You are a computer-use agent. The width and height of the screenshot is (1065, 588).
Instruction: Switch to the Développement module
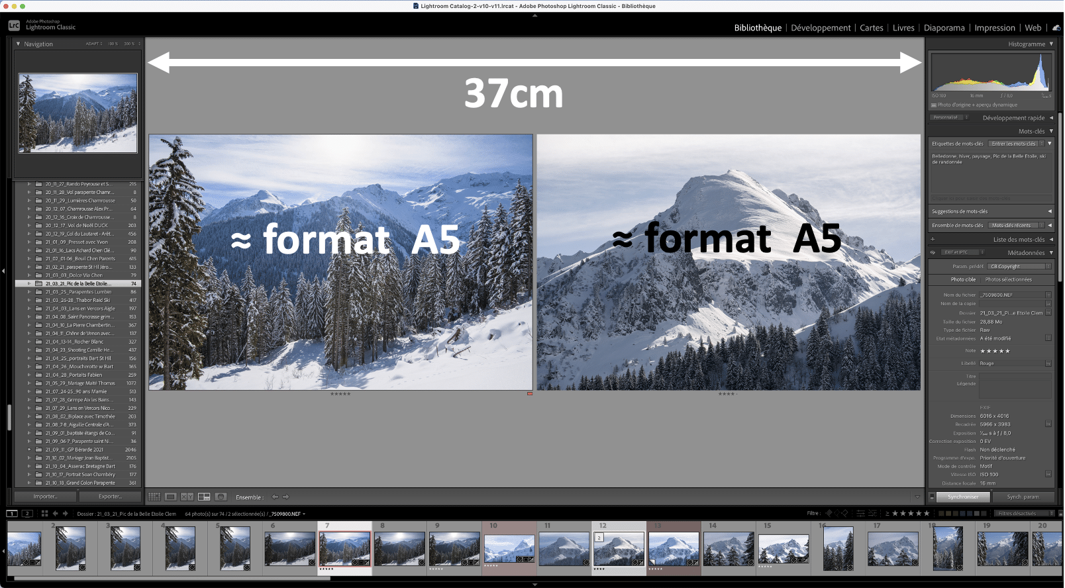coord(821,28)
